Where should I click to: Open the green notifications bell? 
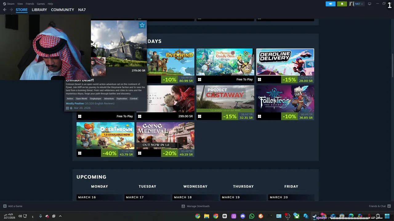pyautogui.click(x=342, y=4)
